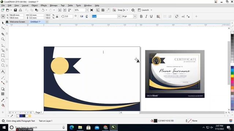Open the font name dropdown arrow
Viewport: 234px width, 131px height.
coord(119,16)
